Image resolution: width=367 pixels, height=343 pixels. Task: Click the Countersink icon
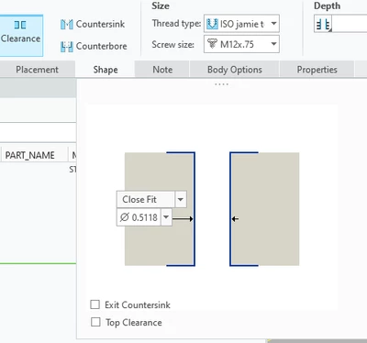(x=66, y=24)
